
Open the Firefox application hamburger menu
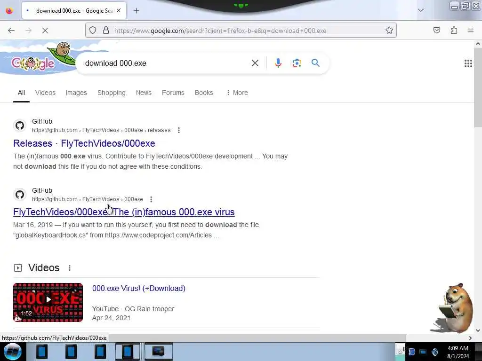tap(471, 30)
